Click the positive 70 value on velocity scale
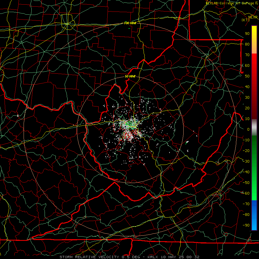 pos(247,55)
